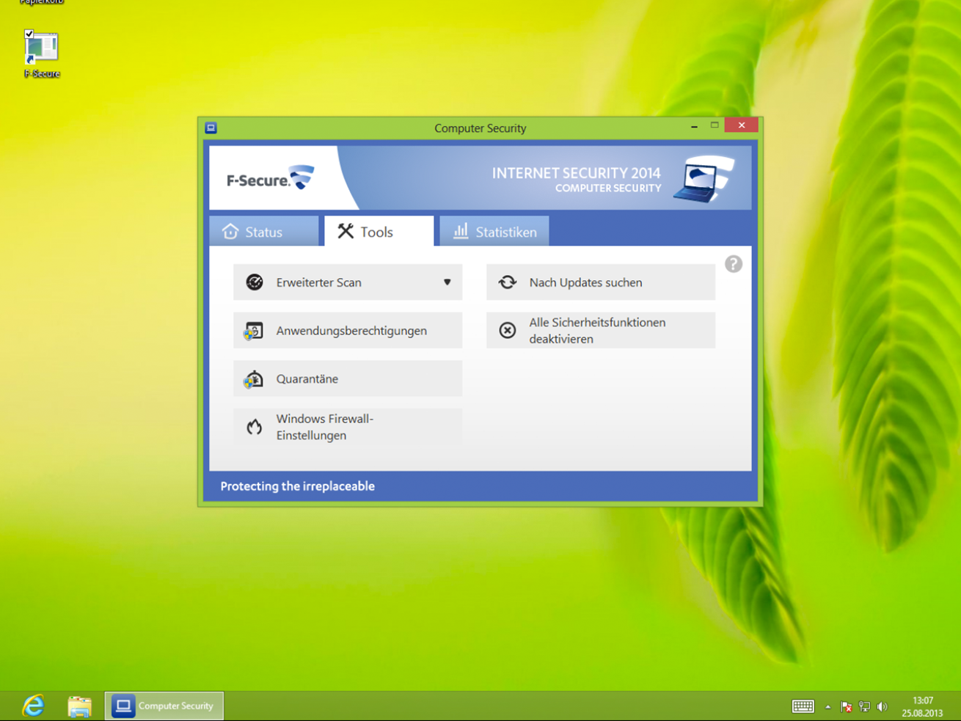Screen dimensions: 961x721
Task: Select the Tools tab
Action: [379, 231]
